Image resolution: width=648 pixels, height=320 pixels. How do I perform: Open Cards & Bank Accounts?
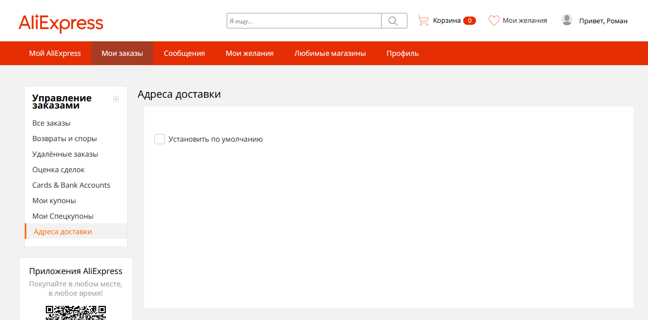71,185
